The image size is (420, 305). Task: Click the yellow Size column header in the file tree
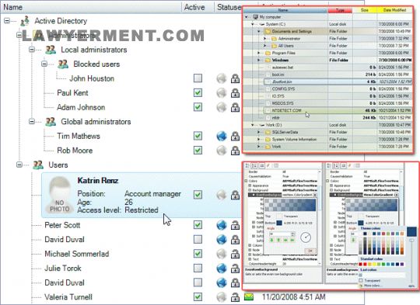coord(365,10)
